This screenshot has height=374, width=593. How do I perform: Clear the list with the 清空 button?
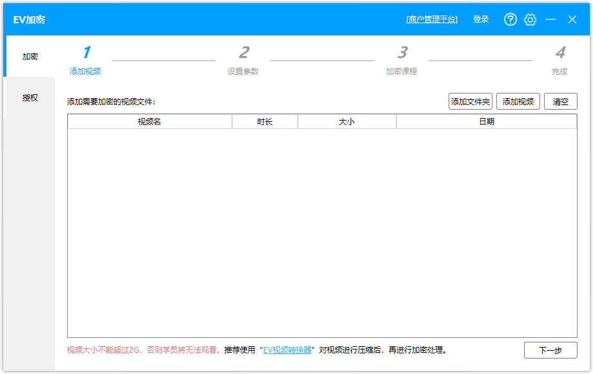(560, 101)
